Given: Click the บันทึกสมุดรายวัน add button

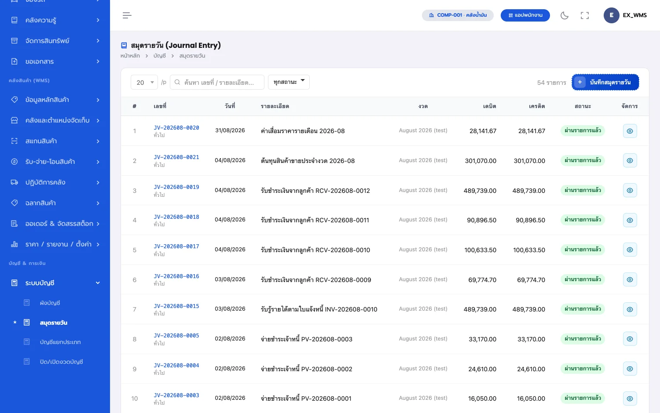Looking at the screenshot, I should point(605,82).
